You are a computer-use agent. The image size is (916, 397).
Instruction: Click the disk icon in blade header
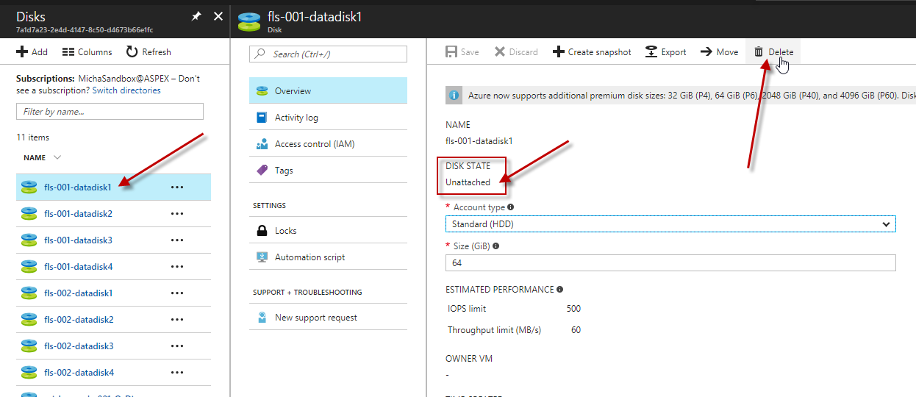(250, 22)
